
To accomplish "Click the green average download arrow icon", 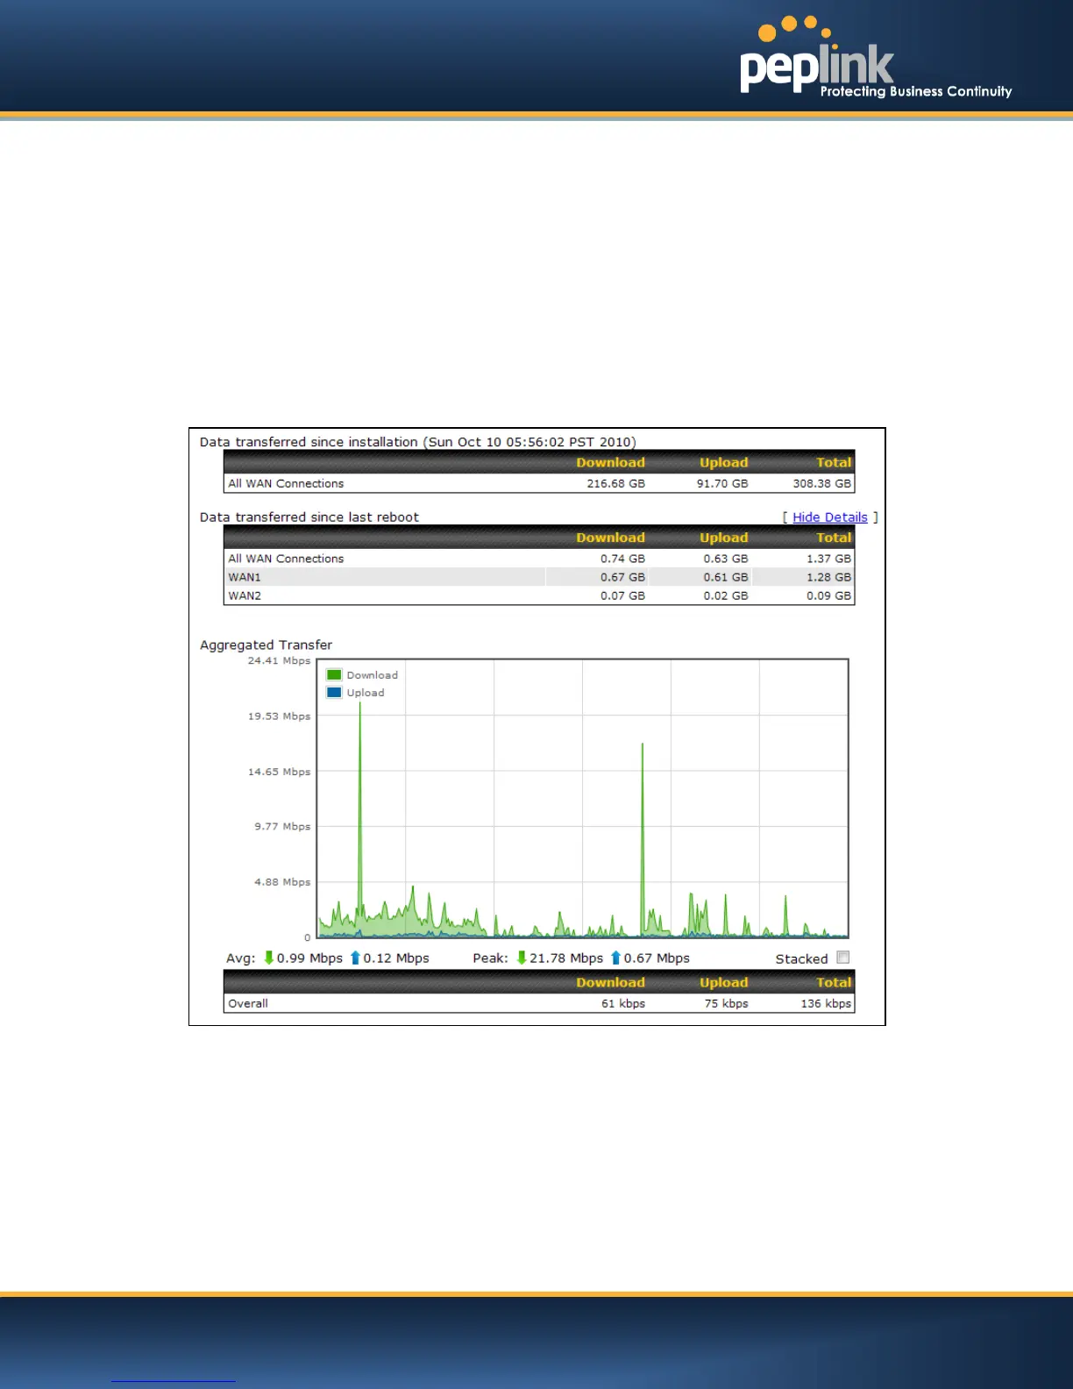I will pos(269,958).
